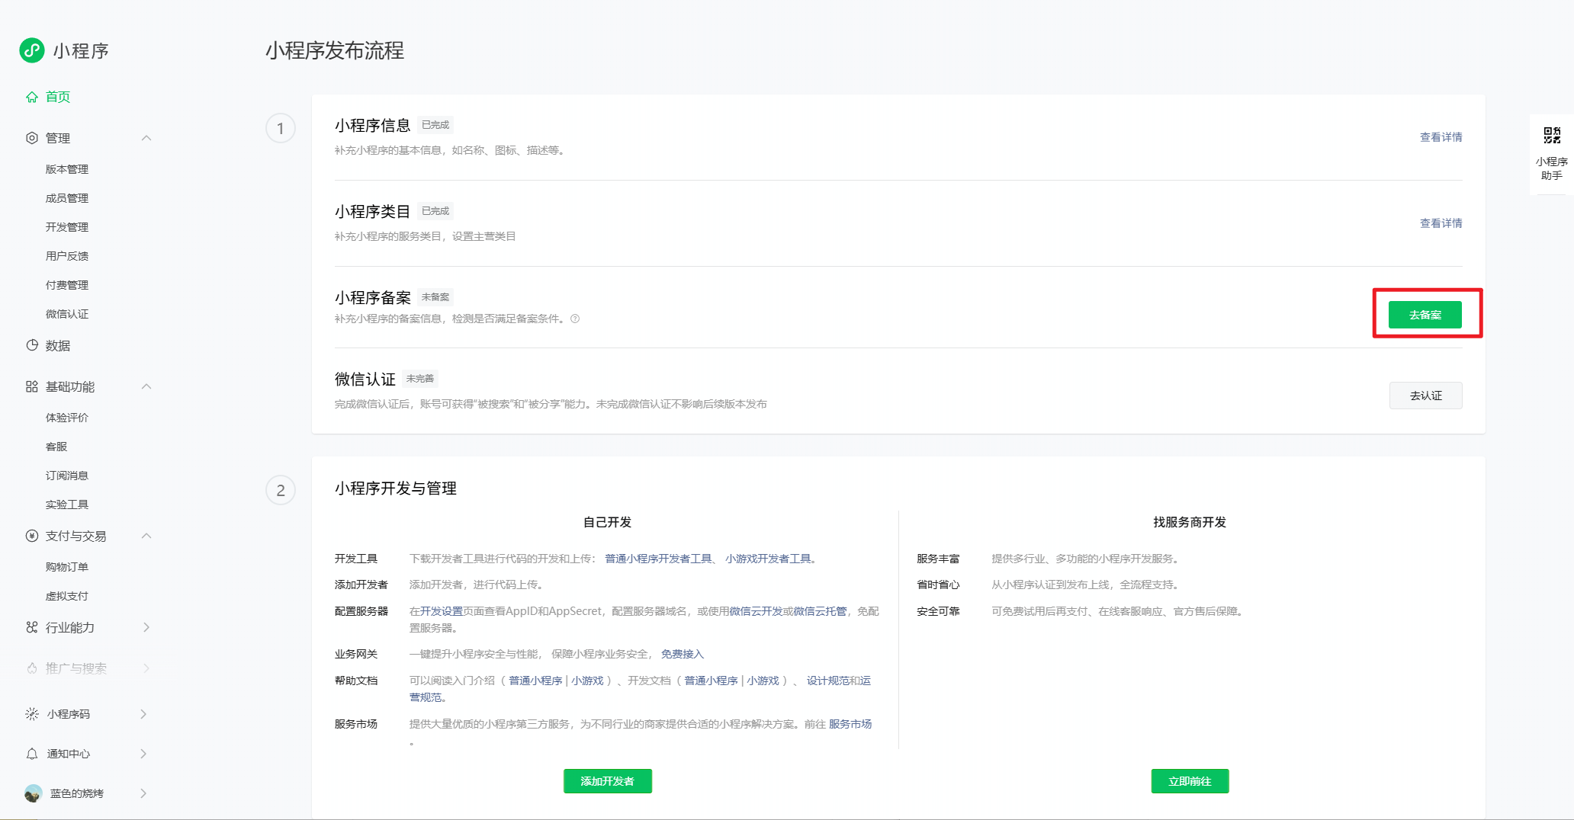Image resolution: width=1574 pixels, height=820 pixels.
Task: Open 数据 in sidebar
Action: [58, 345]
